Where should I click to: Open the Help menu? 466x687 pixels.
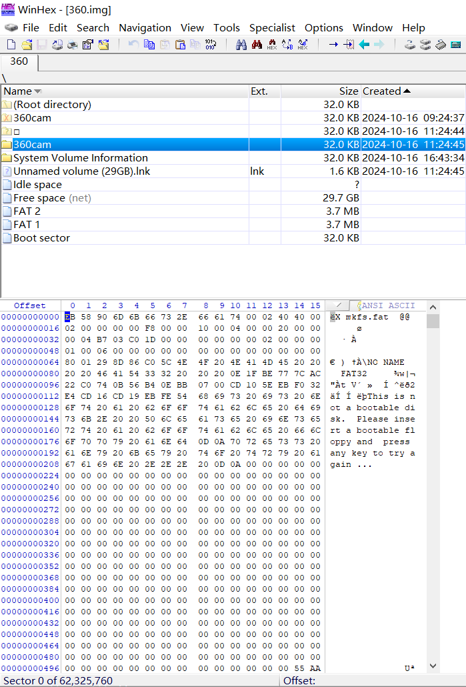tap(413, 28)
